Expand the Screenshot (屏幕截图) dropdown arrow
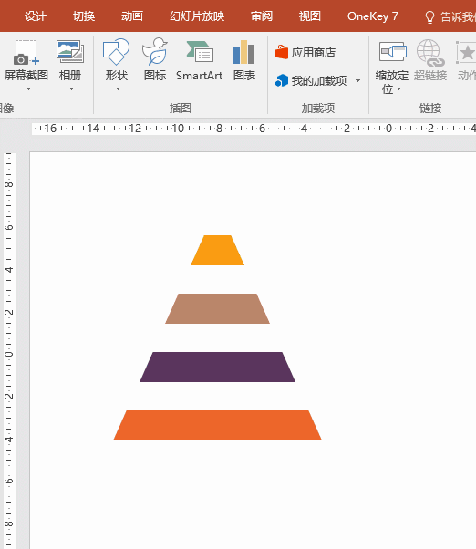 [x=28, y=89]
